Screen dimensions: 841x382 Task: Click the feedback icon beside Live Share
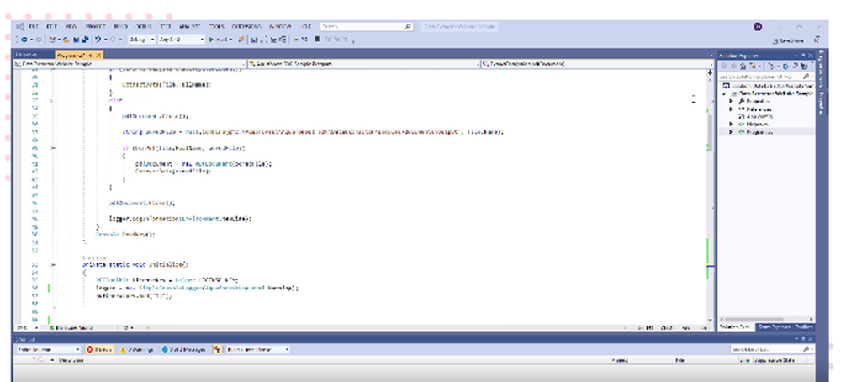(817, 40)
